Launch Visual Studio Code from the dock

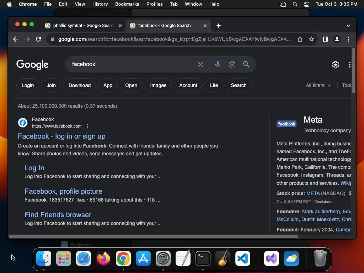coord(242,258)
